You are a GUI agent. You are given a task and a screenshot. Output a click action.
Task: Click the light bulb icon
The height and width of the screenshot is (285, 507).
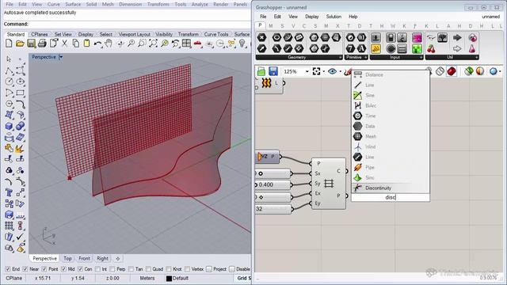click(242, 43)
